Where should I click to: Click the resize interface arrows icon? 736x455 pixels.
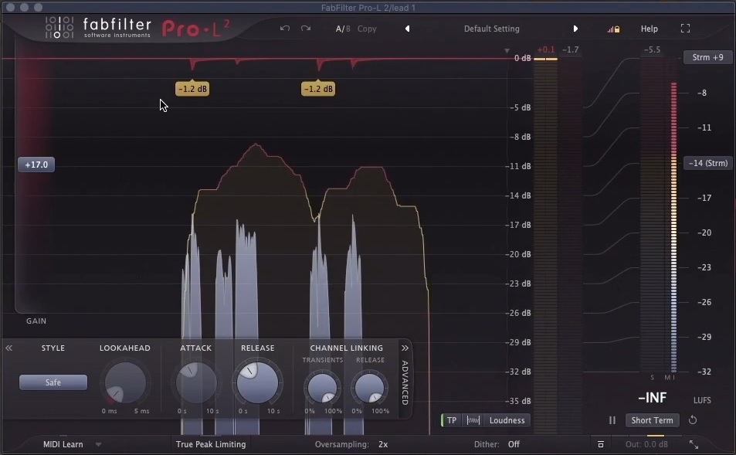pyautogui.click(x=694, y=444)
